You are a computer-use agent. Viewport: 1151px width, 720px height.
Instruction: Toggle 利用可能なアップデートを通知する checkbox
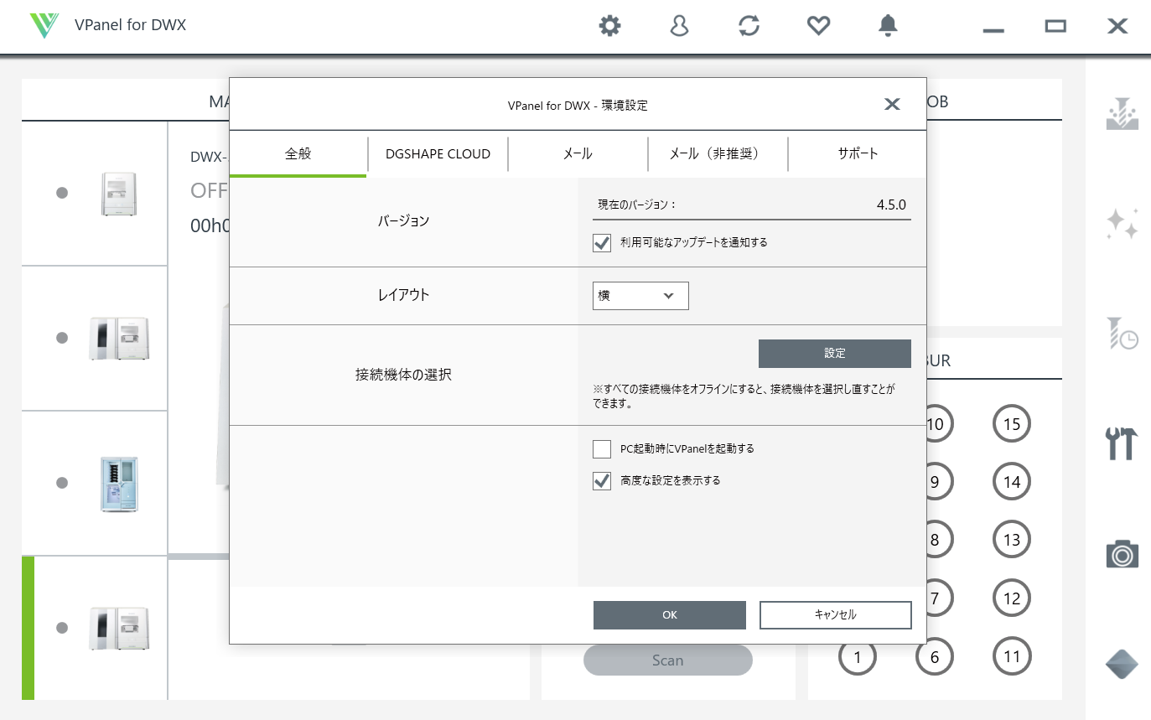tap(602, 243)
